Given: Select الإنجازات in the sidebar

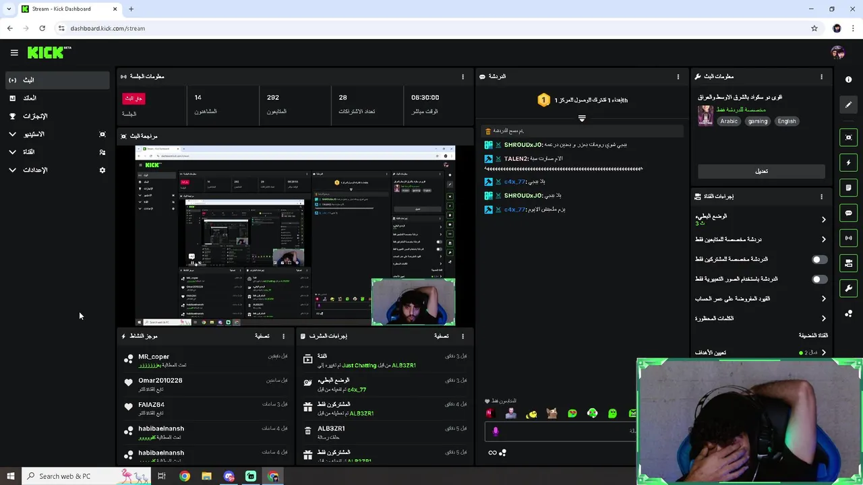Looking at the screenshot, I should pyautogui.click(x=57, y=117).
